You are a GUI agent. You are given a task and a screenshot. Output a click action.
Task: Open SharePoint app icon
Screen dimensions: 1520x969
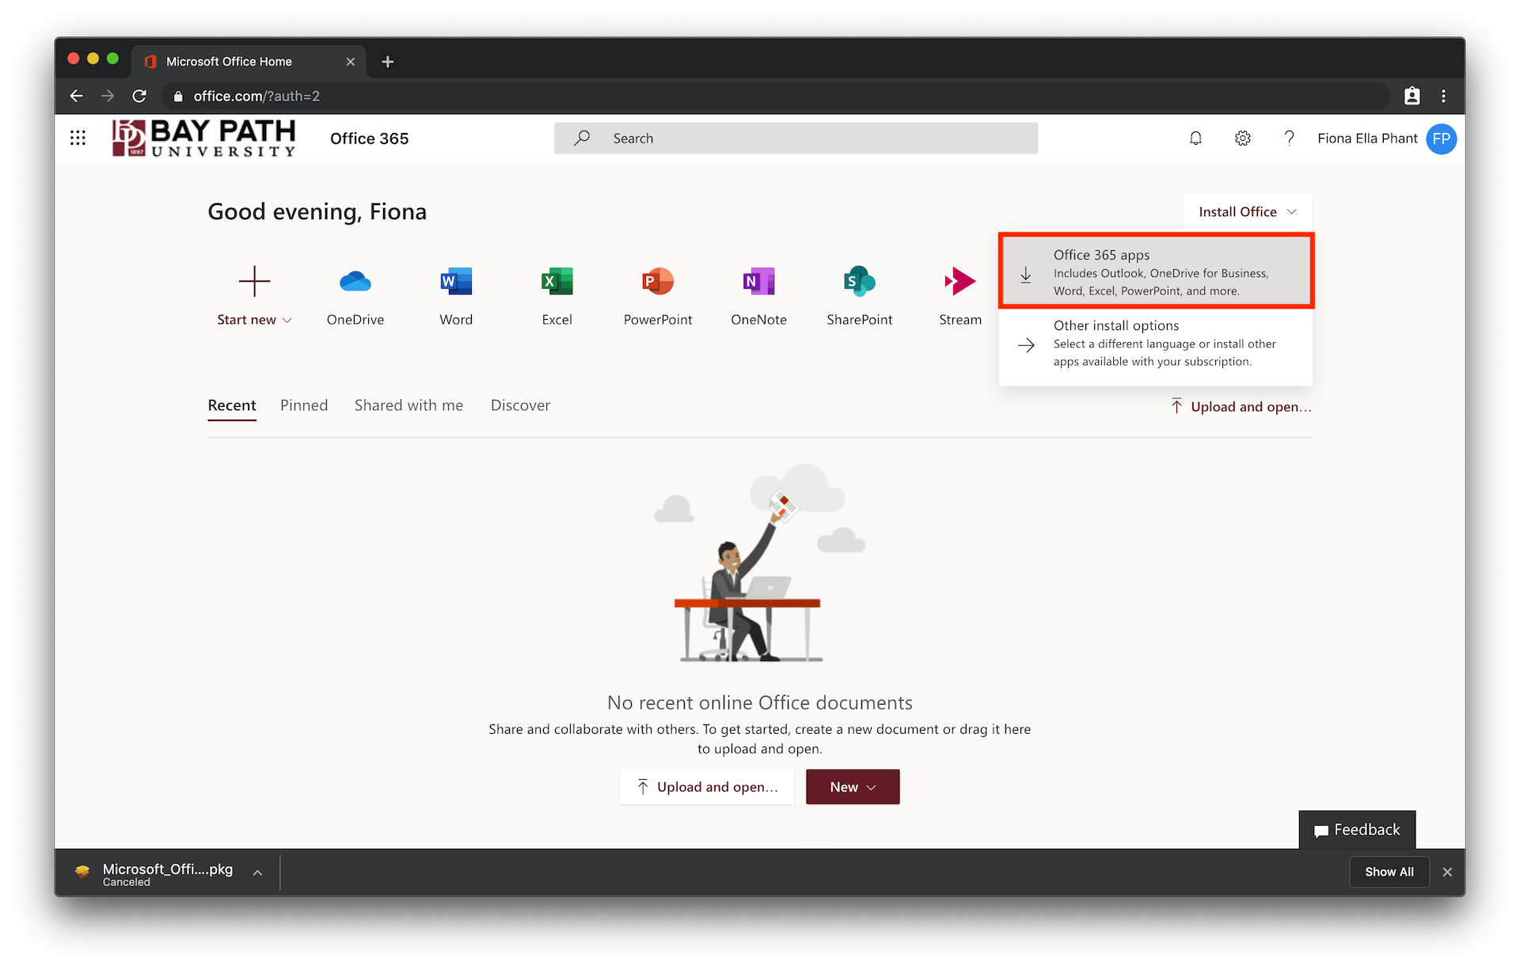tap(860, 296)
